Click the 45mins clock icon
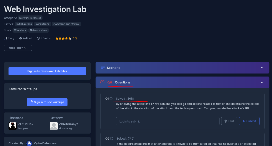The width and height of the screenshot is (272, 146). tap(39, 38)
